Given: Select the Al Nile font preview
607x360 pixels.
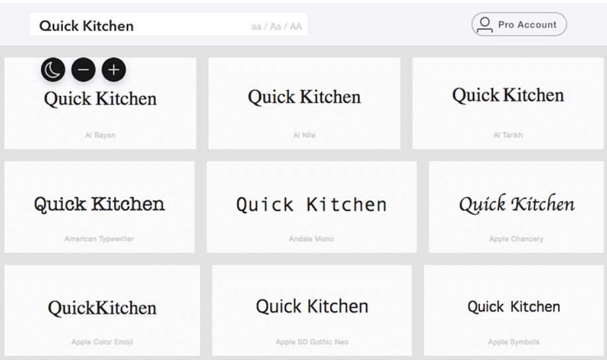Looking at the screenshot, I should [x=304, y=97].
